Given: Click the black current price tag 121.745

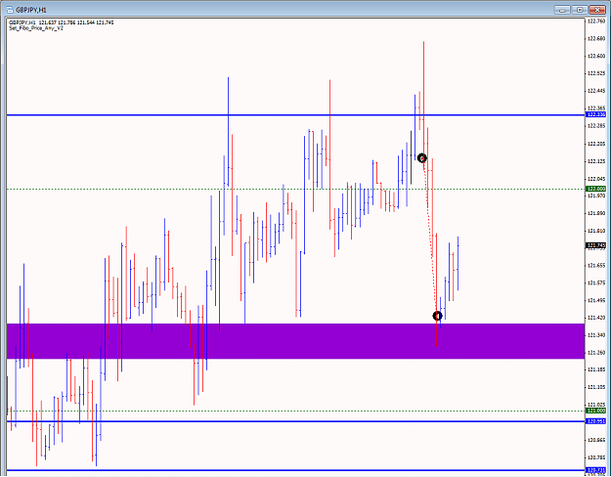Looking at the screenshot, I should coord(595,245).
